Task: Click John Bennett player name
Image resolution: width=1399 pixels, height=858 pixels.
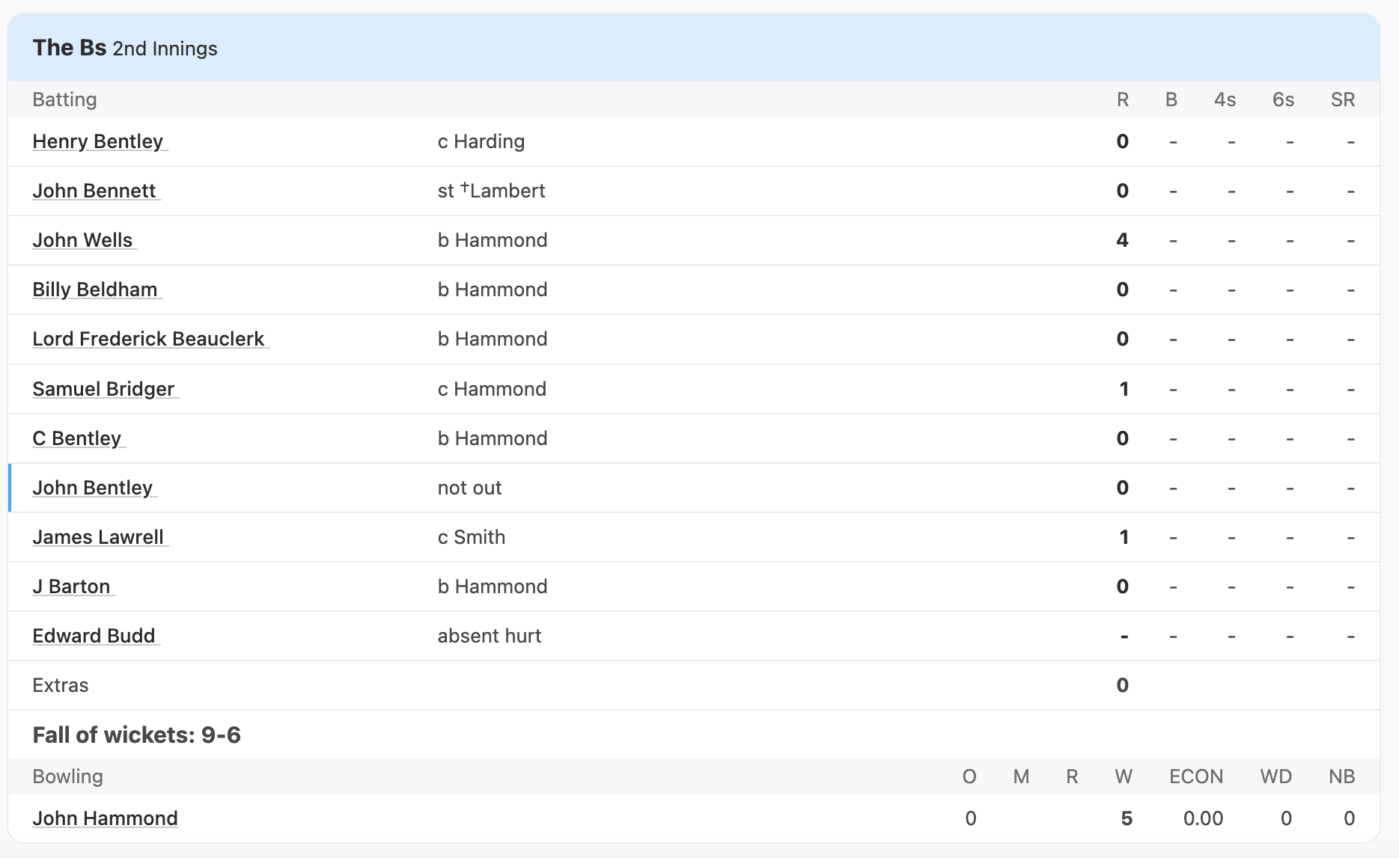Action: [94, 191]
